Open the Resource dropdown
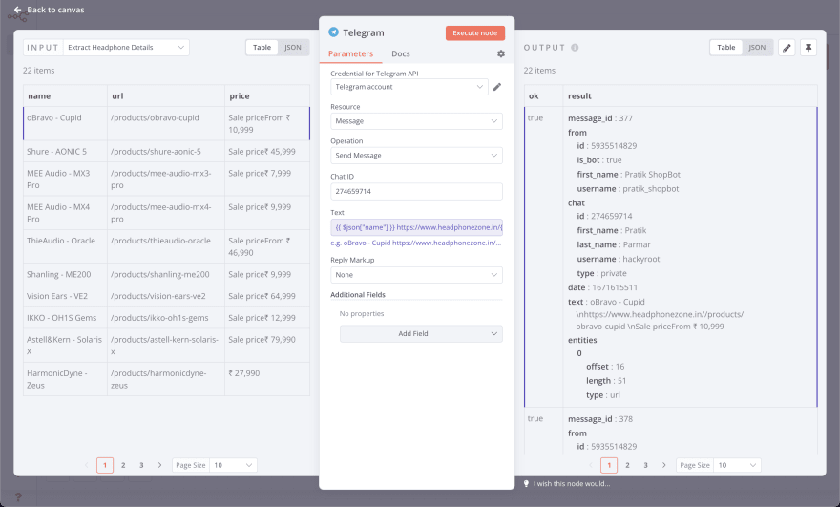 [x=416, y=121]
